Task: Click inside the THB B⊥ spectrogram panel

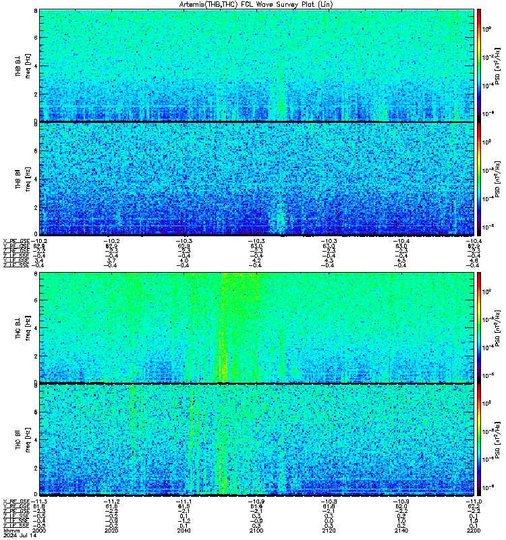Action: (257, 65)
